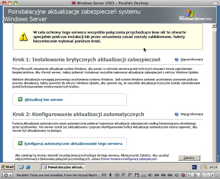Screen dimensions: 220x179
Task: Click the shared folders icon in the Parallels status bar
Action: pyautogui.click(x=176, y=175)
